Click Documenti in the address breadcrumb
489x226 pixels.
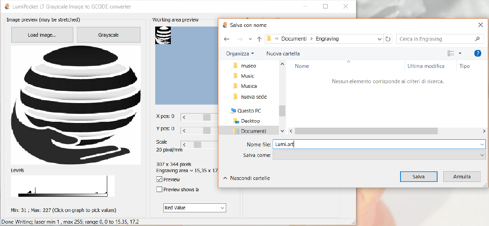pos(294,39)
